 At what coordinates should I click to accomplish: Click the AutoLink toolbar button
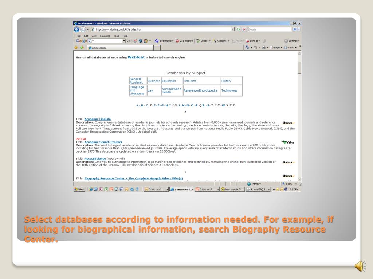[x=221, y=41]
